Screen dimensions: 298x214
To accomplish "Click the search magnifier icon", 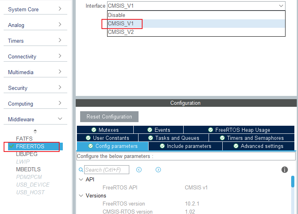I will [81, 170].
